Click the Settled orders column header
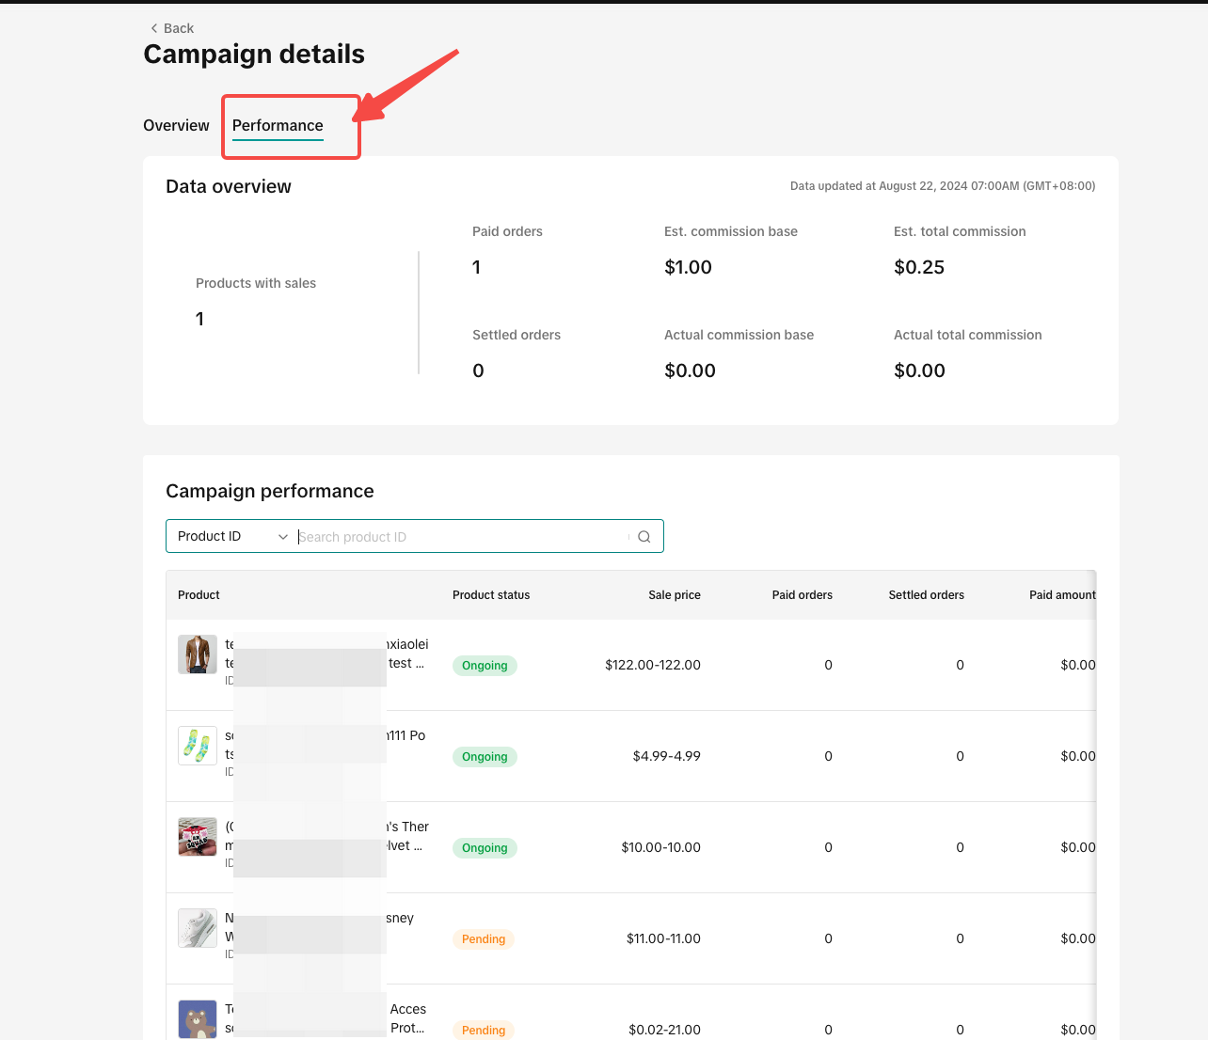The height and width of the screenshot is (1040, 1208). [926, 595]
